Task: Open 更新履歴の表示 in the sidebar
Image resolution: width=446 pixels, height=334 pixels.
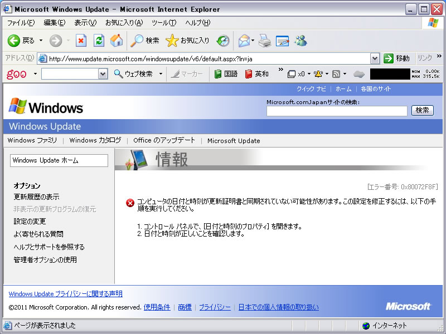Action: point(36,197)
